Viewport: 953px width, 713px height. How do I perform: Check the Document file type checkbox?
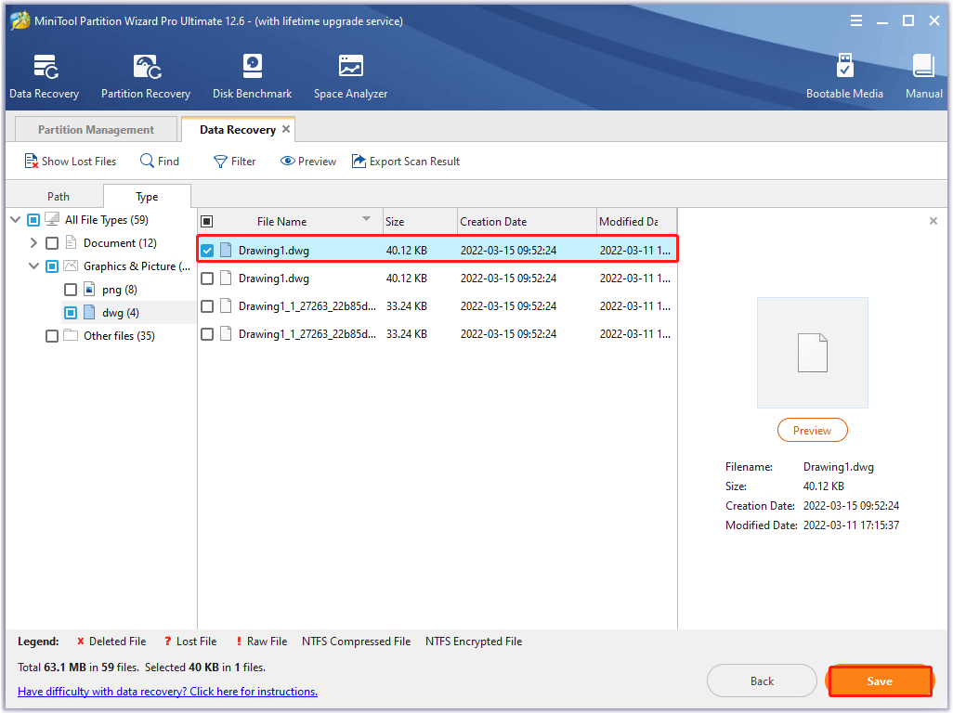(x=52, y=242)
